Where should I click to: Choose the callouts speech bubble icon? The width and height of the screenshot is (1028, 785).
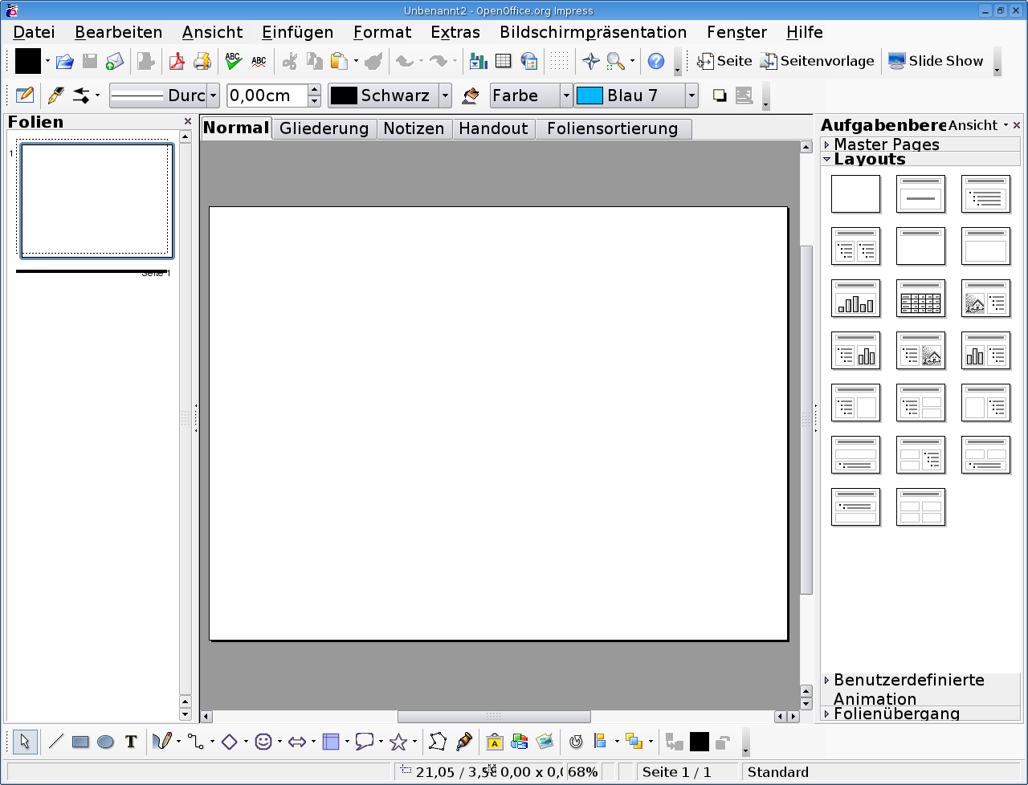365,742
